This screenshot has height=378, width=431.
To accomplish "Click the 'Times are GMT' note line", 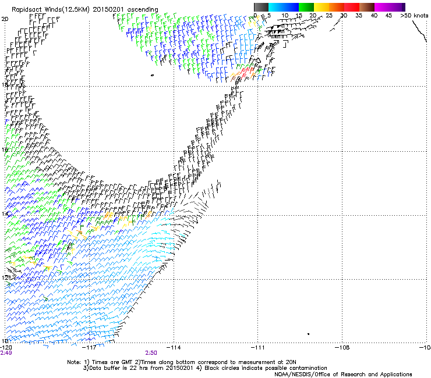I will (x=182, y=362).
